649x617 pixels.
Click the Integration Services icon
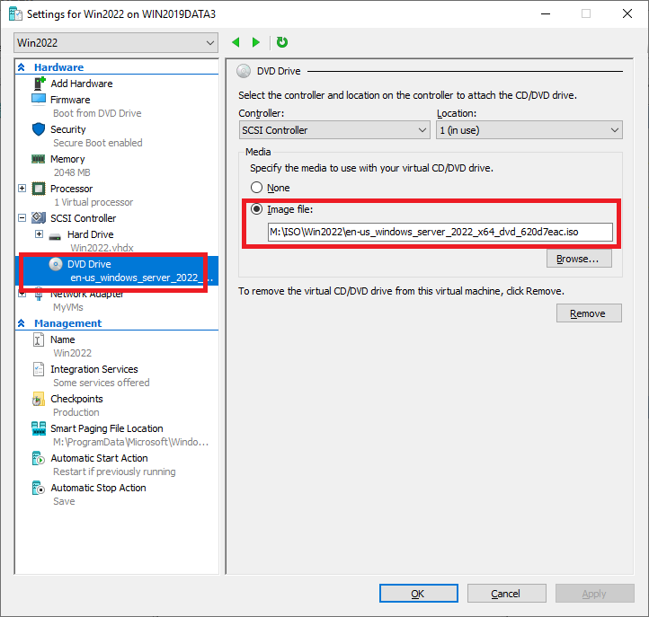coord(38,369)
